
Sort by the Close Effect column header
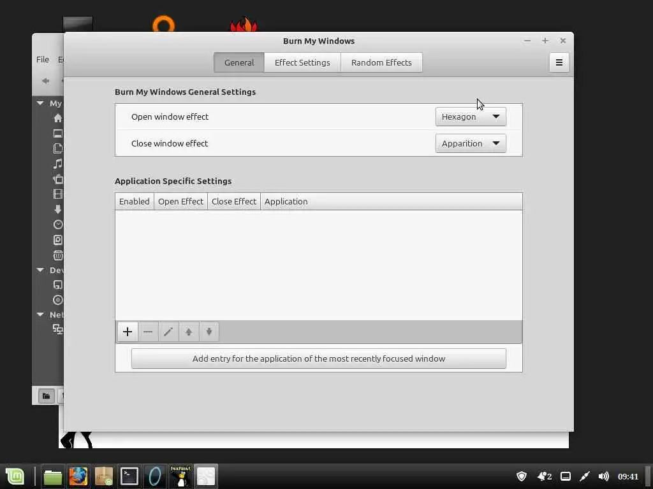(234, 201)
